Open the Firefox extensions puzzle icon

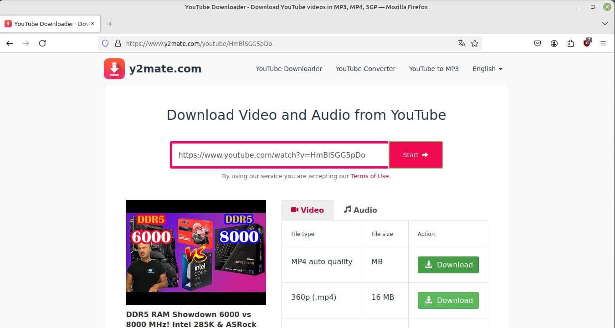[x=570, y=43]
